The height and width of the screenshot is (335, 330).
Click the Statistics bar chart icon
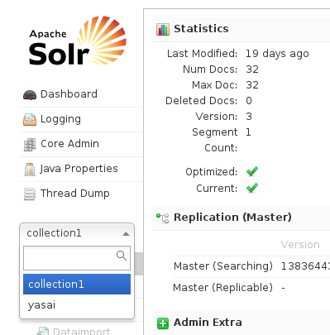click(163, 29)
